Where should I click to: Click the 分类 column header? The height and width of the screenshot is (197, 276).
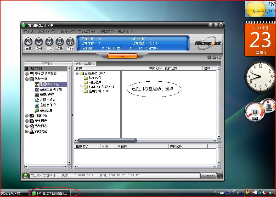tap(108, 147)
